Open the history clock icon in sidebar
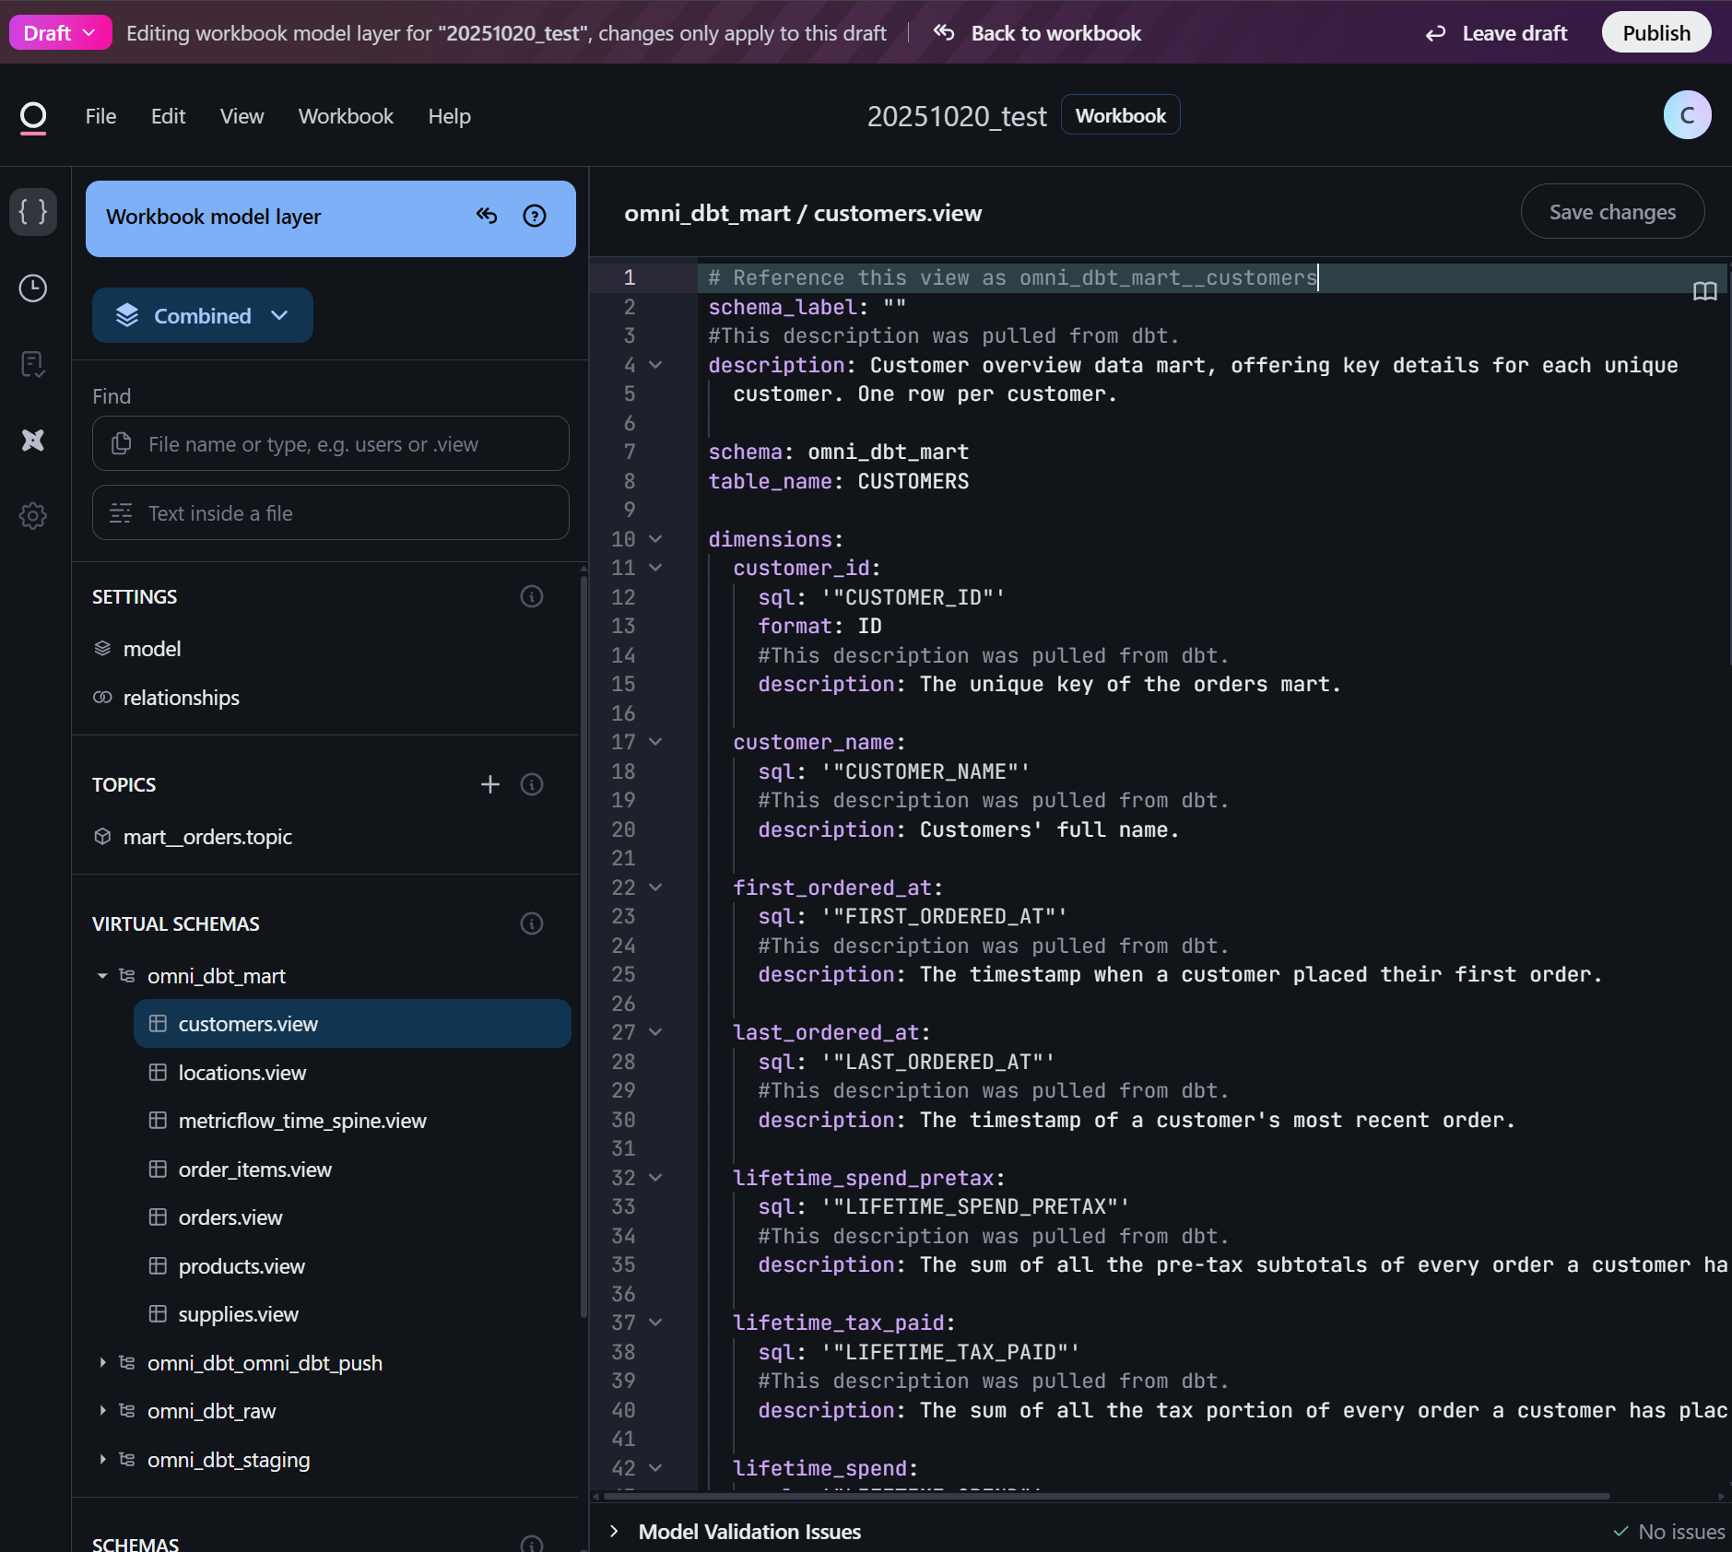Viewport: 1732px width, 1552px height. 33,288
